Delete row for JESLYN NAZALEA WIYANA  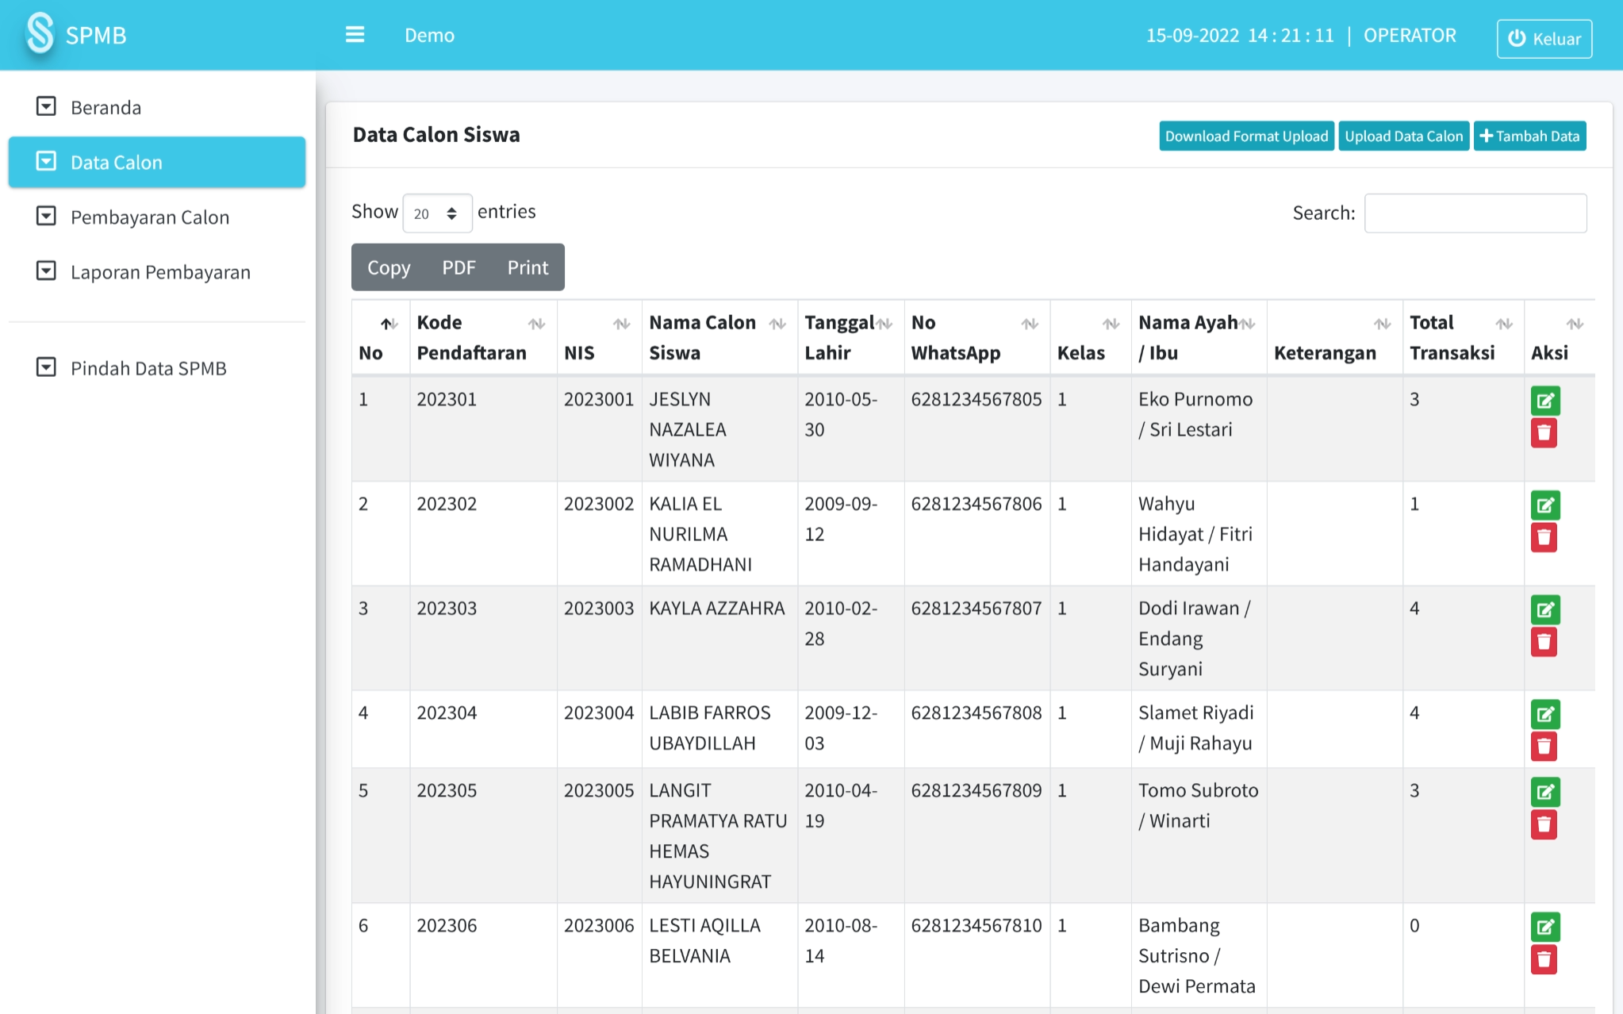click(1544, 433)
